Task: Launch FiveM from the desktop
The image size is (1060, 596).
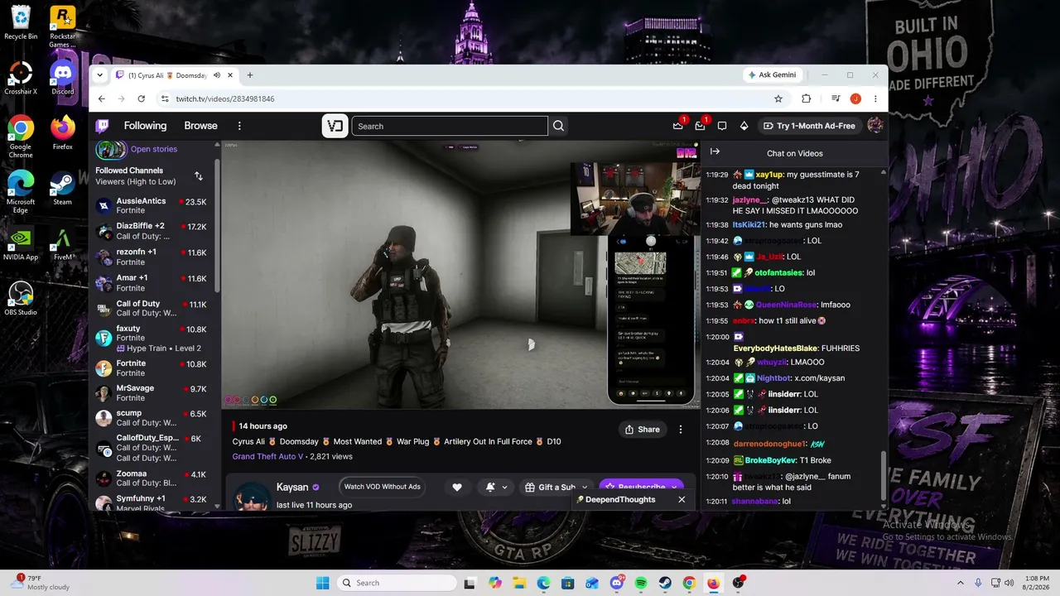Action: (63, 244)
